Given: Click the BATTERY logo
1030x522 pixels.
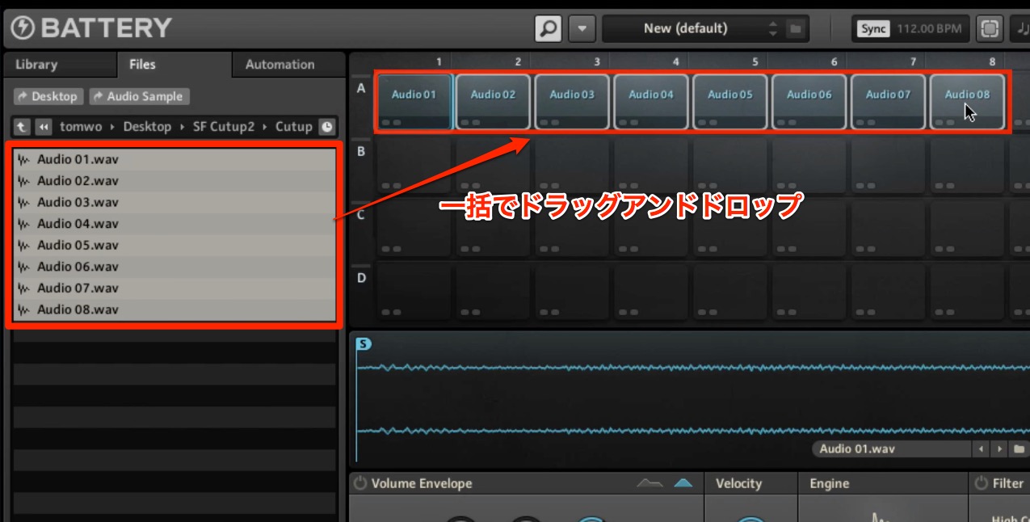Looking at the screenshot, I should [91, 28].
